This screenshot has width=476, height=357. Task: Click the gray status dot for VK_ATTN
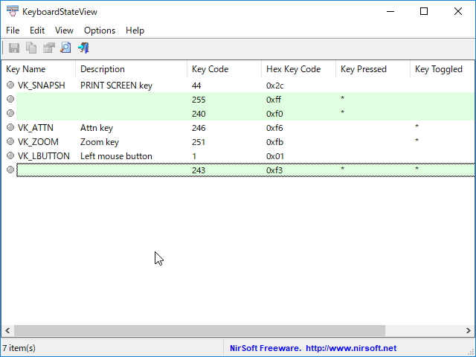pos(10,127)
